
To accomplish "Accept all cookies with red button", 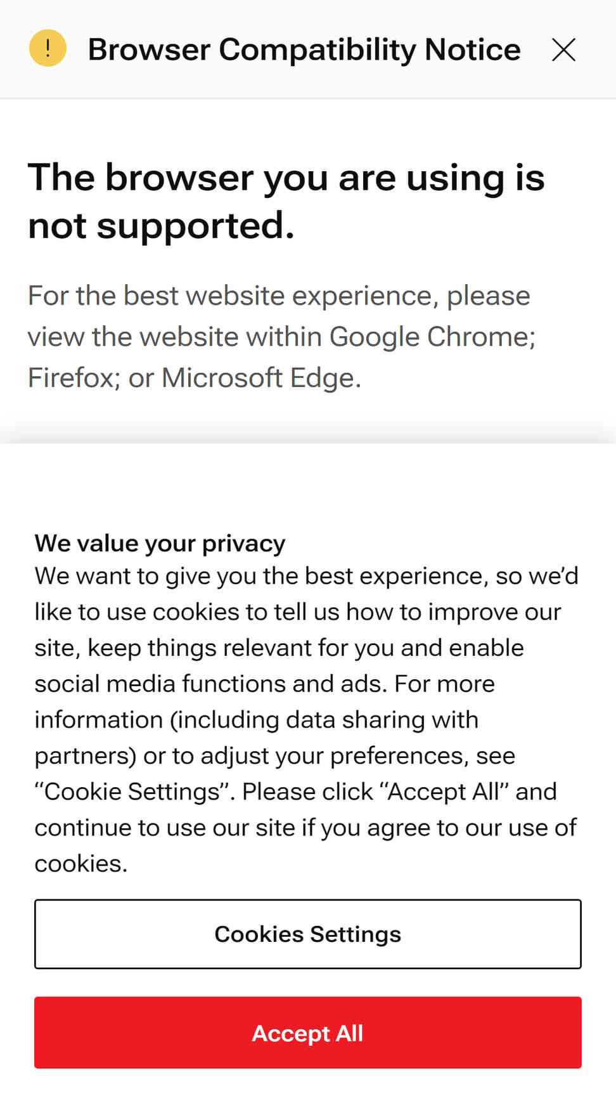I will coord(308,1033).
